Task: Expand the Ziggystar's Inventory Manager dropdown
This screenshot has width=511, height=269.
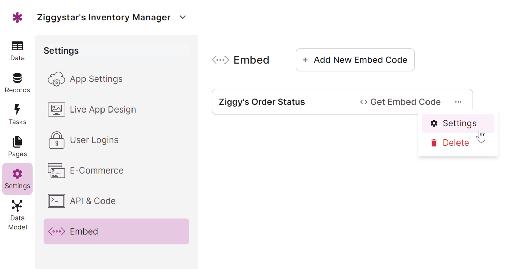Action: pos(183,17)
